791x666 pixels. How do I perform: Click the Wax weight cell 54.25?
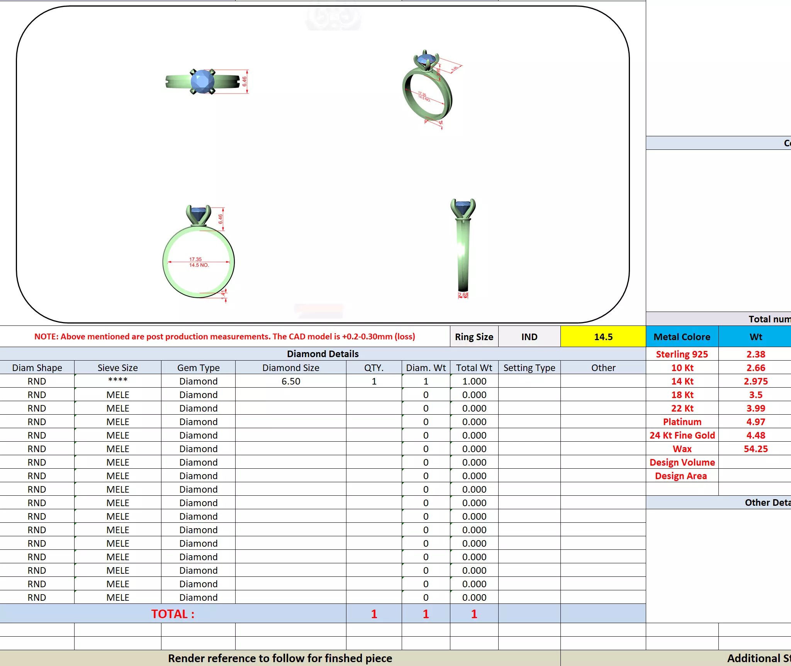pos(755,449)
